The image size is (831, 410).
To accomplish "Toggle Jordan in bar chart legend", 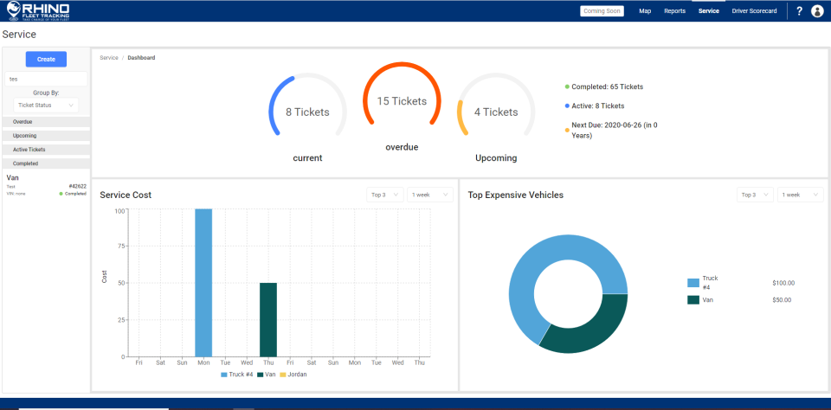I will pos(293,375).
